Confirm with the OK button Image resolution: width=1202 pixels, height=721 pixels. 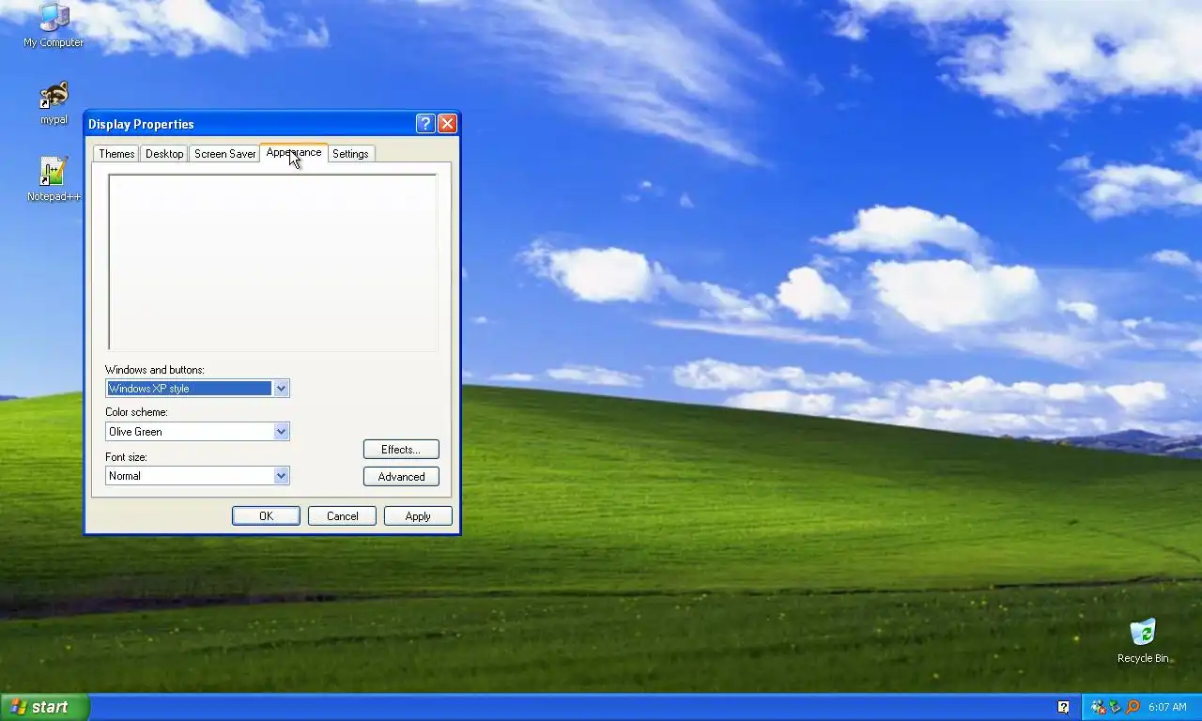coord(266,516)
